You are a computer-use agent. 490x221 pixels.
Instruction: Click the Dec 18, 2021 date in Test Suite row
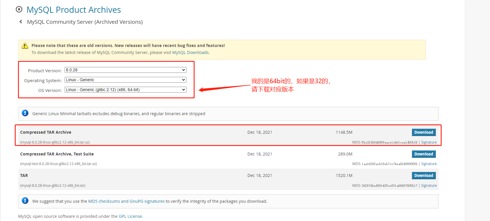[260, 154]
